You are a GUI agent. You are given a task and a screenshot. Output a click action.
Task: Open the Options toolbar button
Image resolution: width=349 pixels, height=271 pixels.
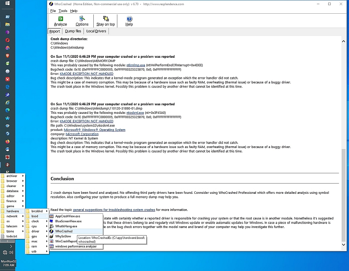[82, 21]
